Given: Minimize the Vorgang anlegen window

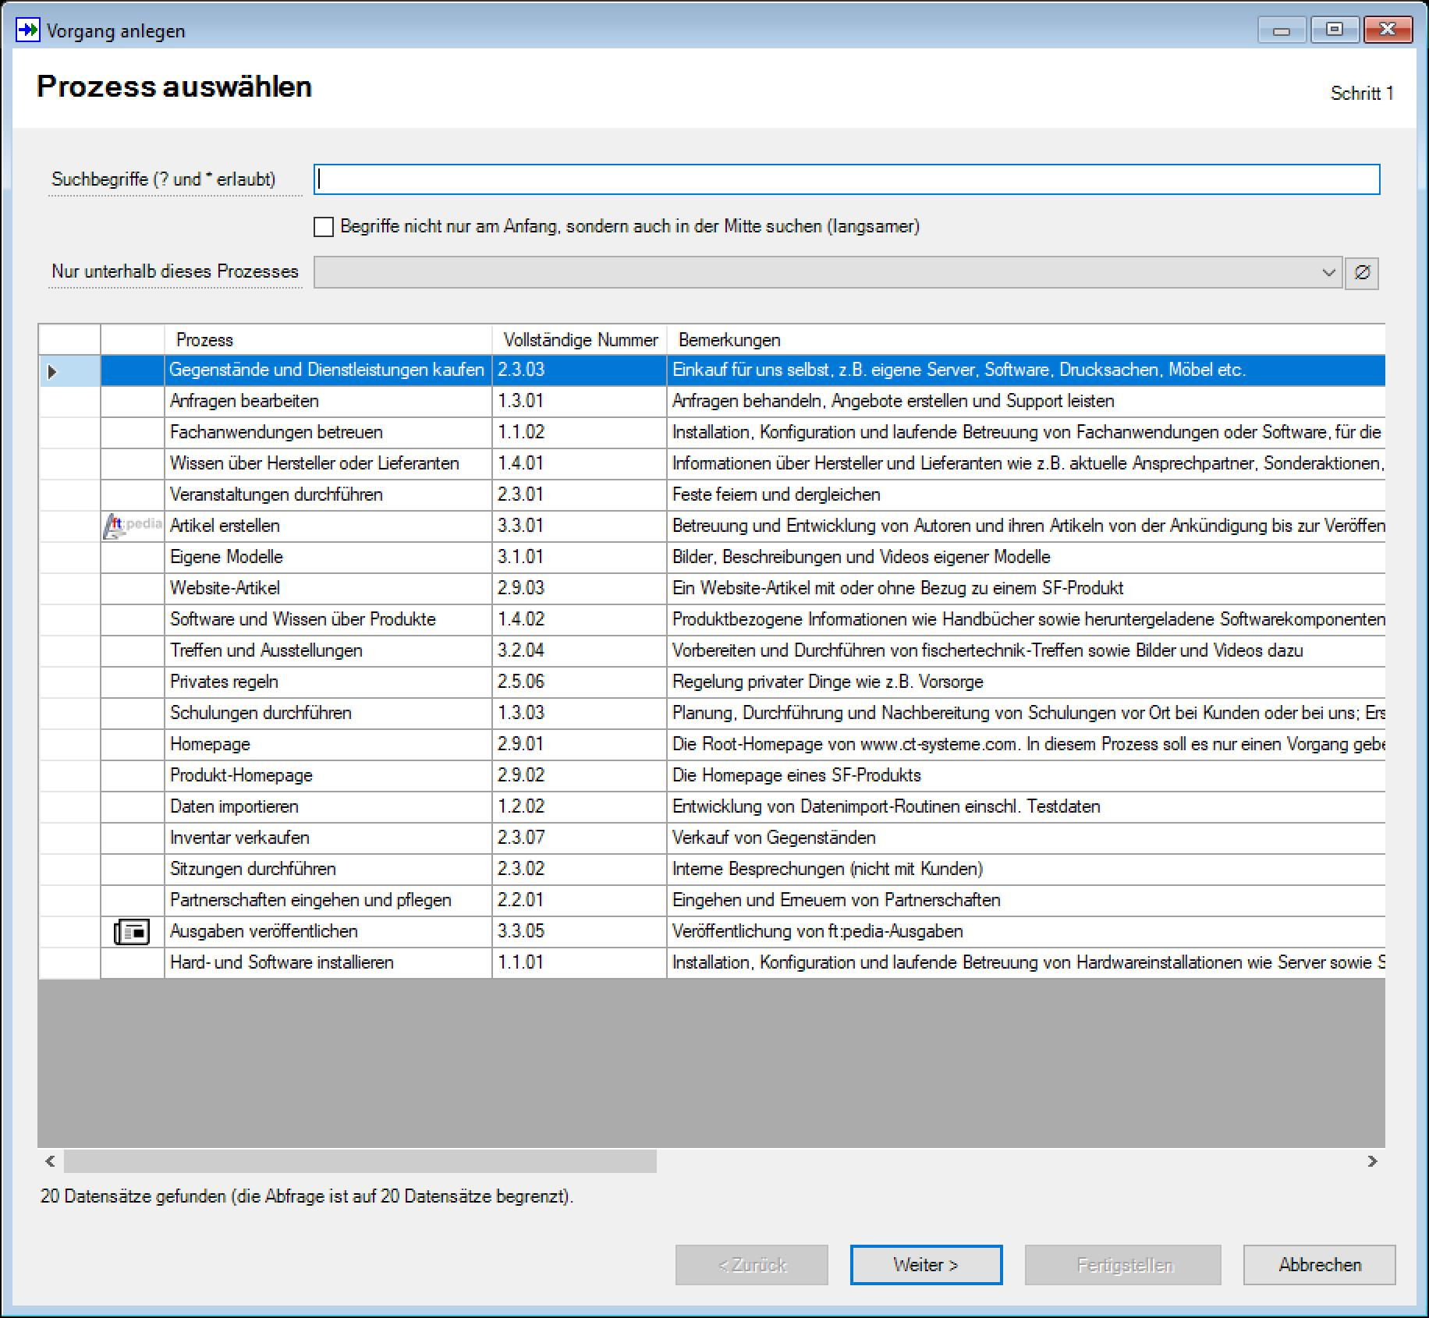Looking at the screenshot, I should click(1282, 30).
